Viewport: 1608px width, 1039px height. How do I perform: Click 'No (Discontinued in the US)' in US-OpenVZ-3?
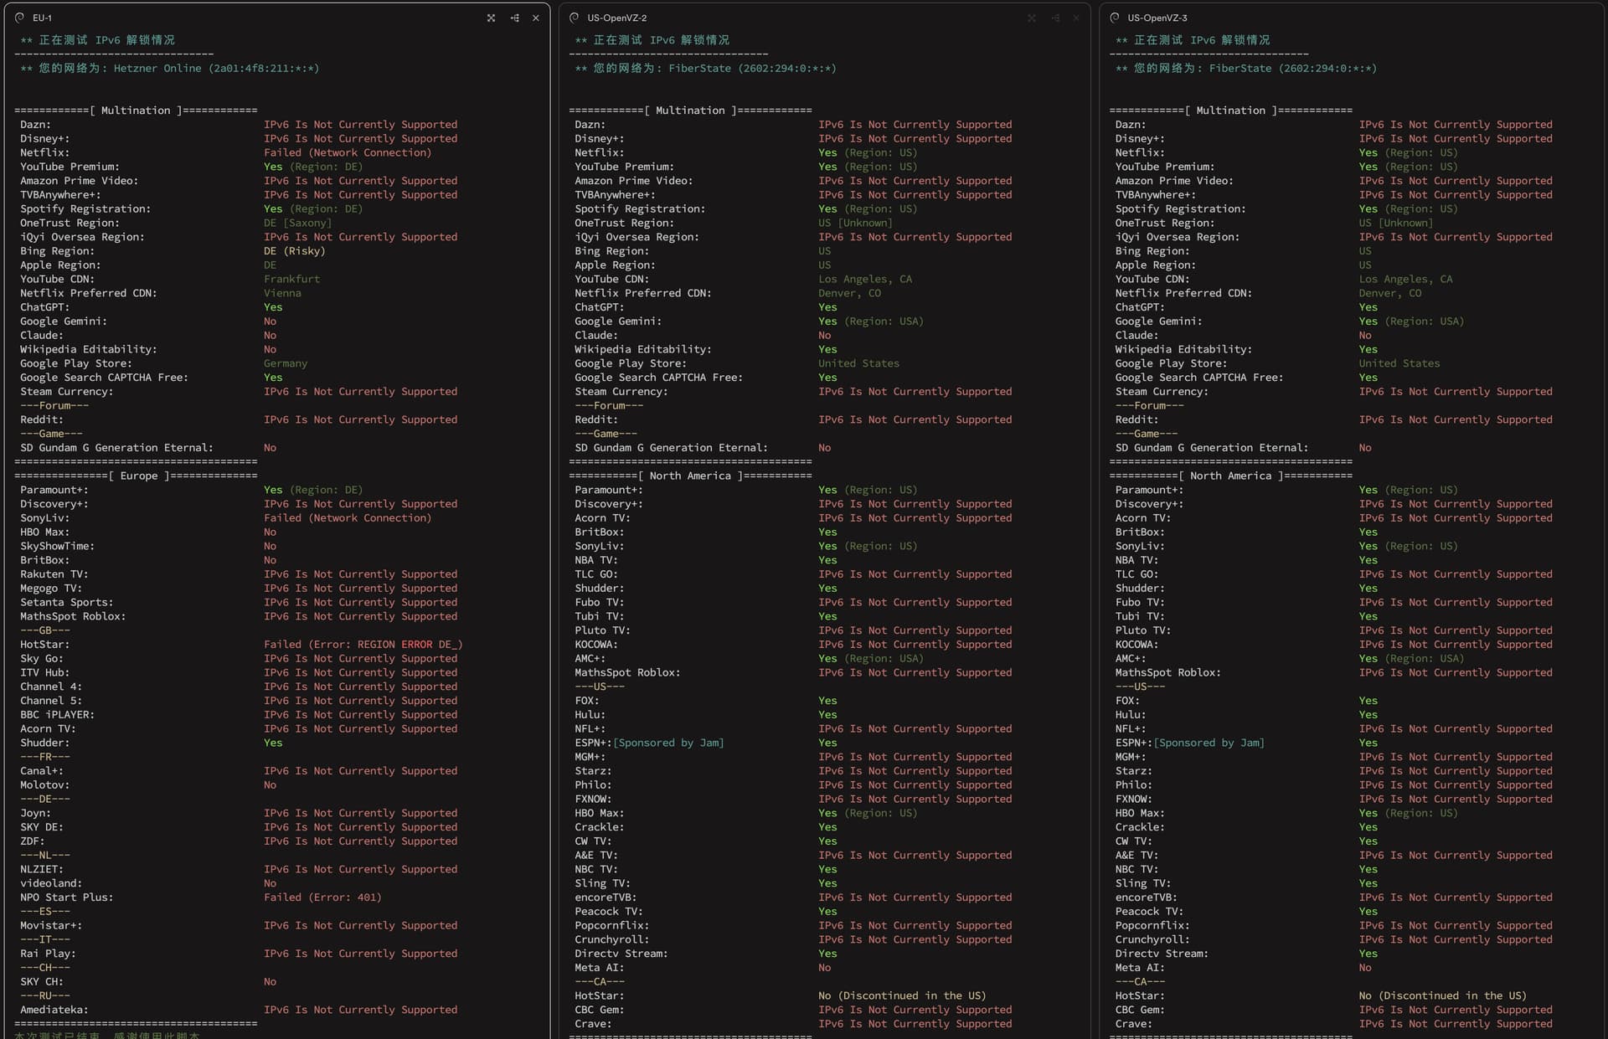coord(1443,995)
